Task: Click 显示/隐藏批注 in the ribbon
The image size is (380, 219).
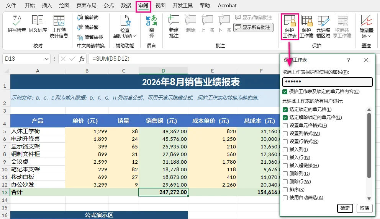Action: [254, 18]
